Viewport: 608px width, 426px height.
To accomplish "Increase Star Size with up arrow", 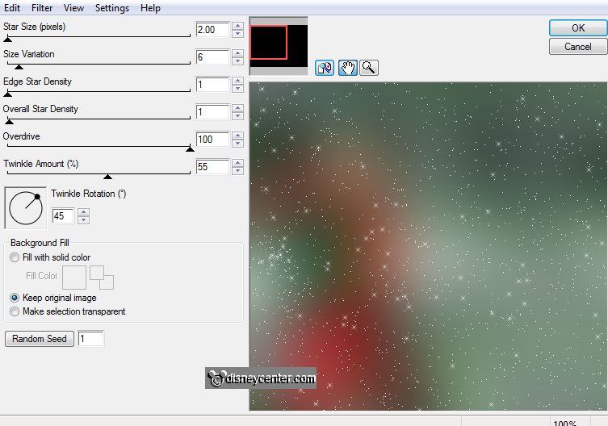I will pyautogui.click(x=237, y=26).
